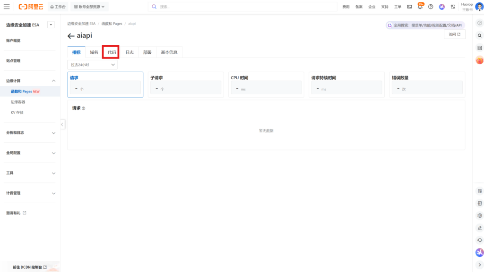Click the back arrow beside aiapi
Screen dimensions: 484x272
(71, 36)
